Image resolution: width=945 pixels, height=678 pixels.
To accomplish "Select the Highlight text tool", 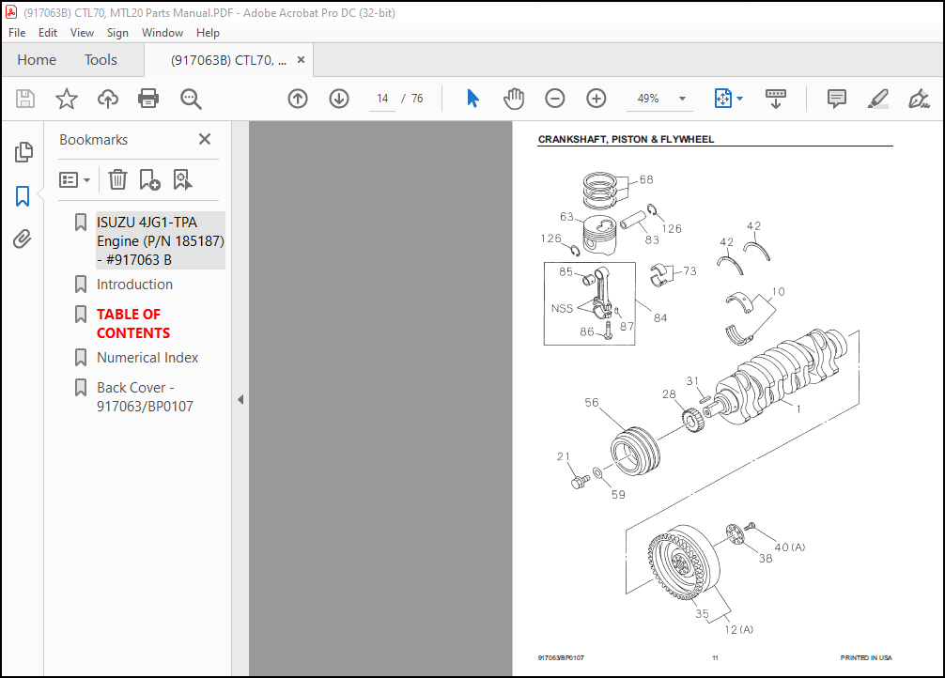I will pos(877,99).
